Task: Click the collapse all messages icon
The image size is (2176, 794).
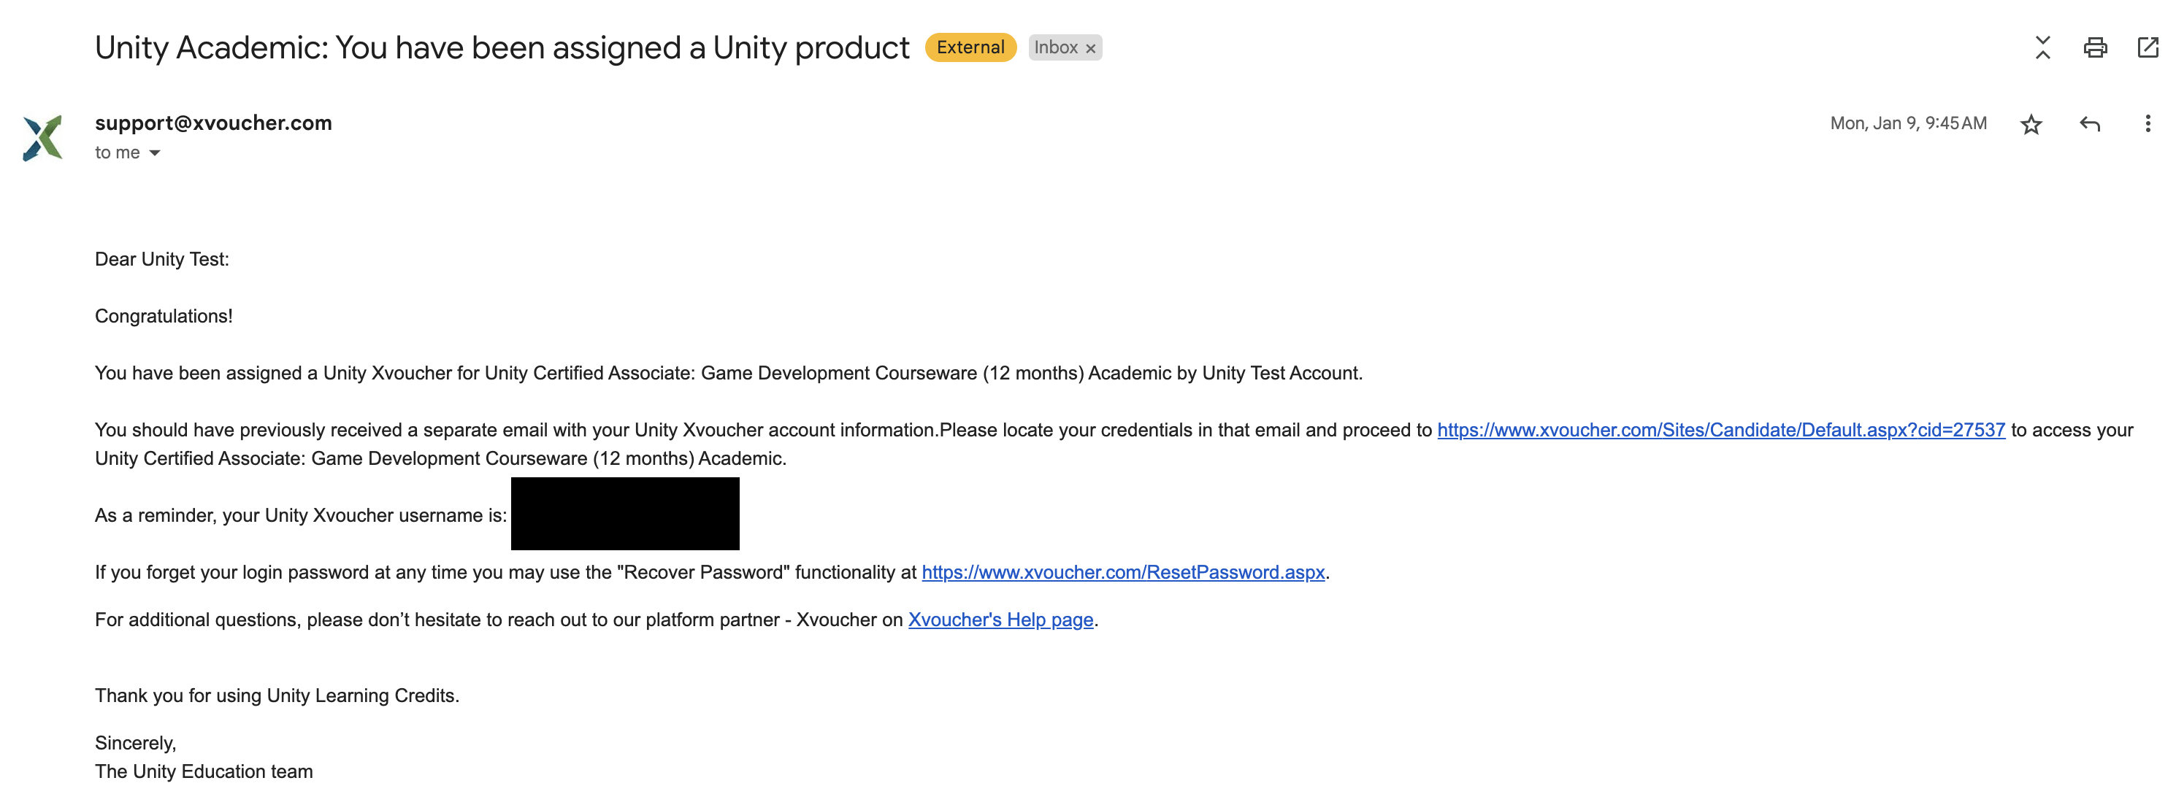Action: [x=2042, y=47]
